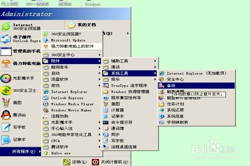Open 光影魔术手 folder in programs list
The width and height of the screenshot is (250, 166).
pos(72,122)
